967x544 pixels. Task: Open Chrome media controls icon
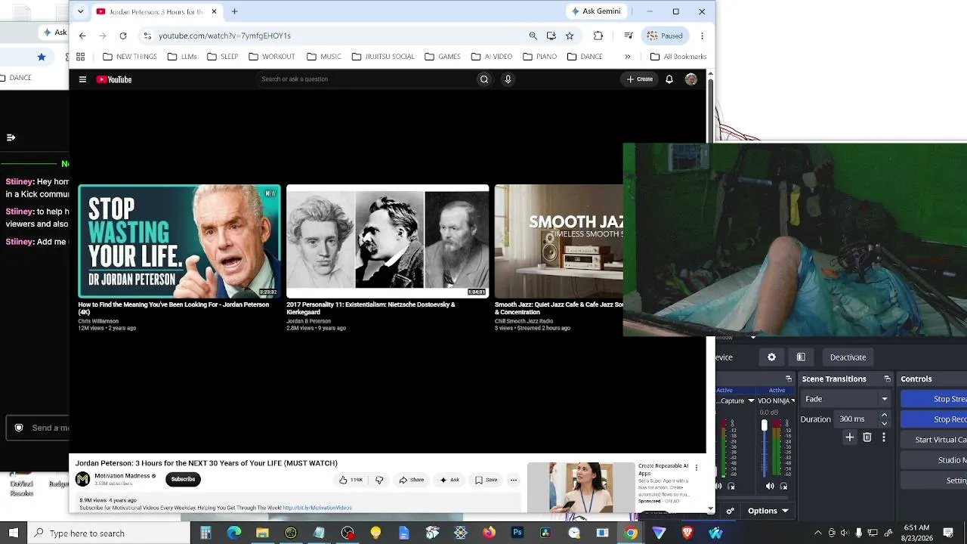coord(629,36)
